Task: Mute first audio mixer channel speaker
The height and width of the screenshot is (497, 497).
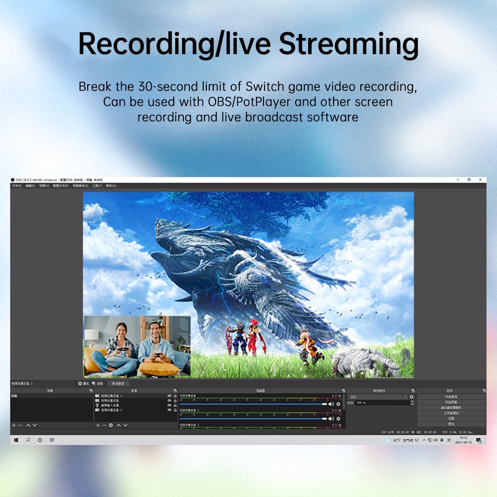Action: click(x=331, y=404)
